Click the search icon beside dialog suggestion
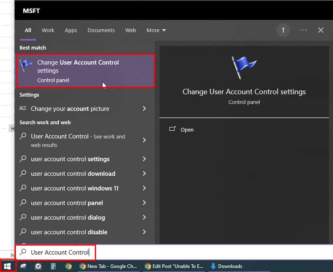Image resolution: width=333 pixels, height=272 pixels. [x=23, y=217]
